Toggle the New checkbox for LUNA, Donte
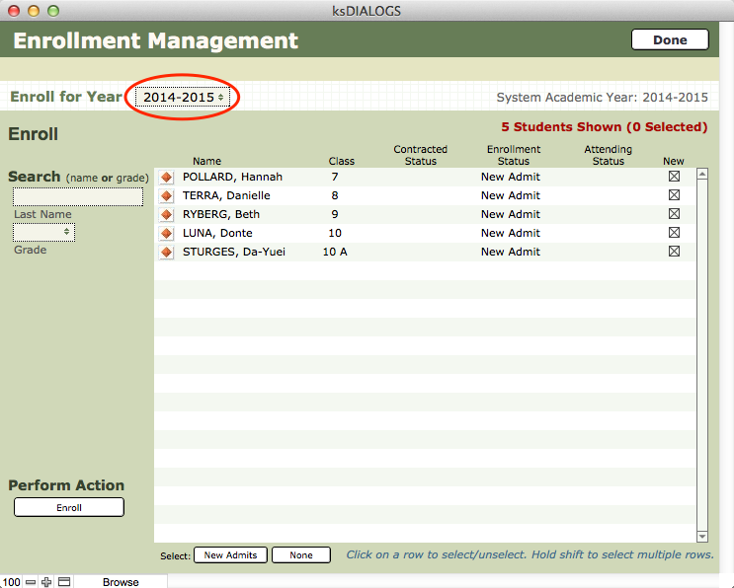The image size is (734, 588). click(674, 232)
